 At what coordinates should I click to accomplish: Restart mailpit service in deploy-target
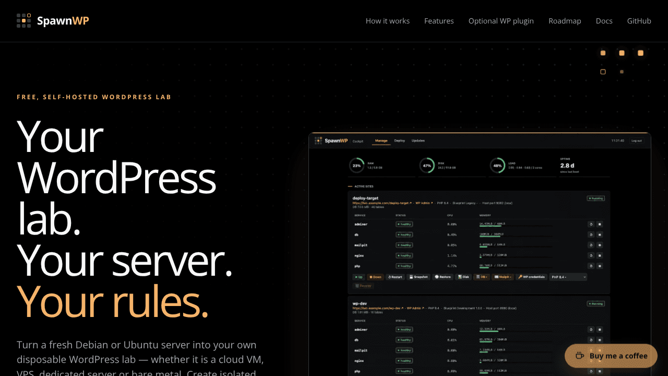(x=591, y=245)
